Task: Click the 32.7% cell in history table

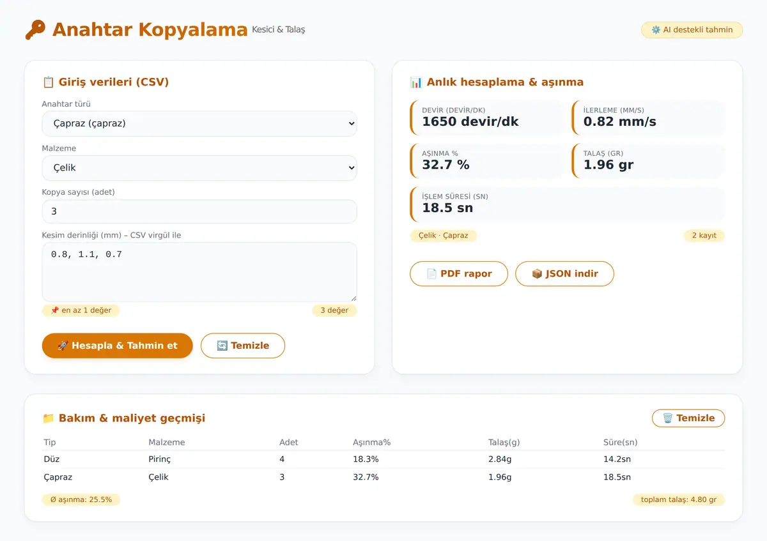Action: coord(366,477)
